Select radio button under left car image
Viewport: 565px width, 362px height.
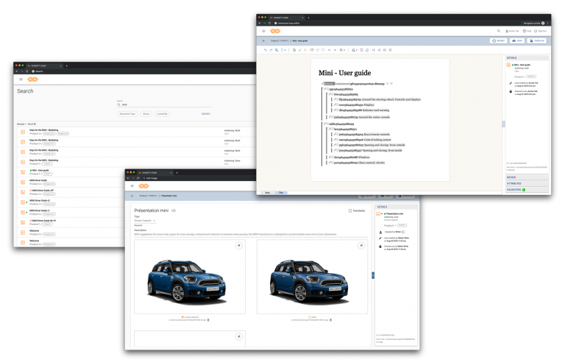tap(182, 317)
